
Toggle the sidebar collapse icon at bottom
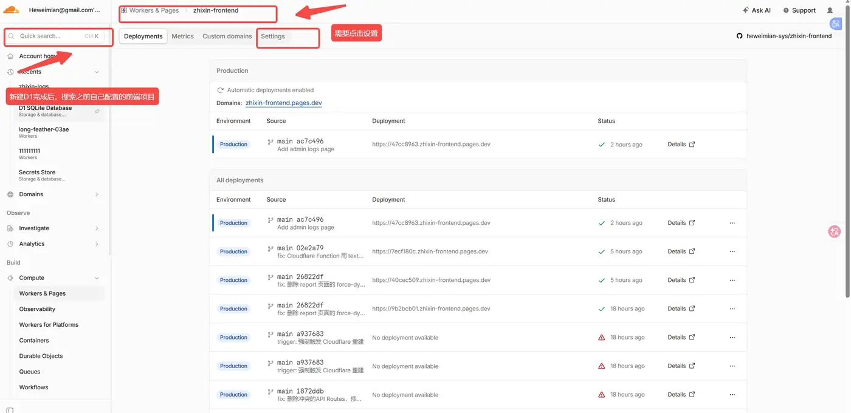pyautogui.click(x=10, y=411)
